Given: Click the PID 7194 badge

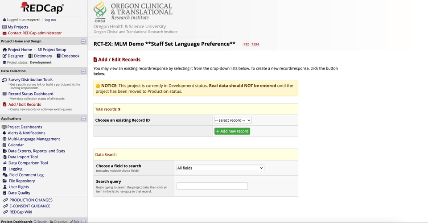Looking at the screenshot, I should tap(251, 44).
